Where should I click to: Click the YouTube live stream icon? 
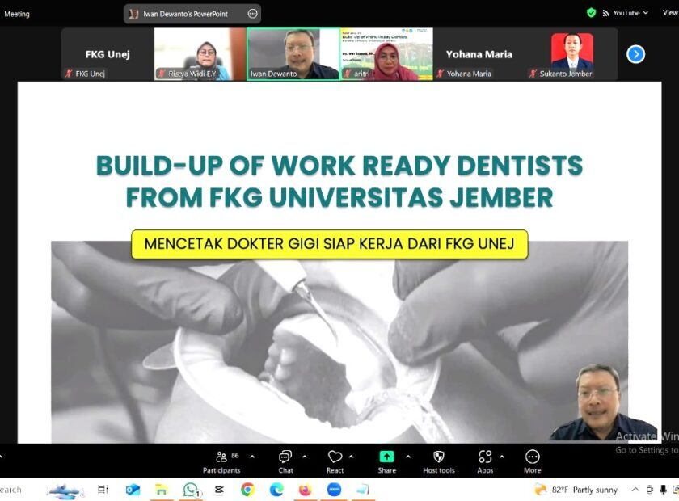click(x=605, y=14)
